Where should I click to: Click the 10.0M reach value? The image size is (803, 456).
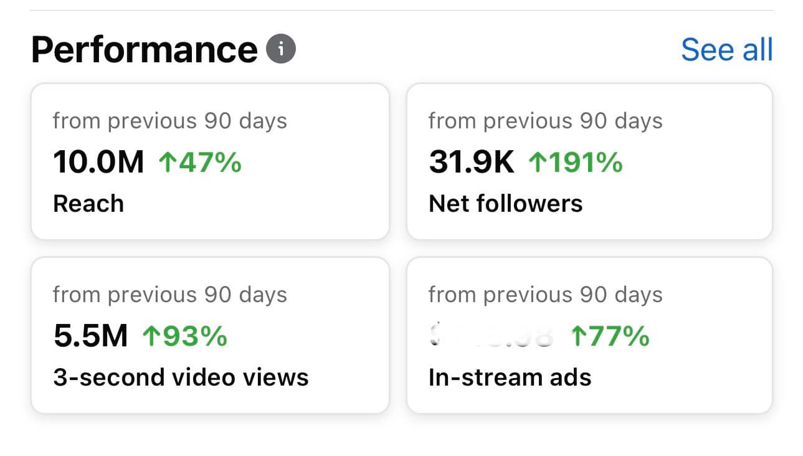pos(98,163)
